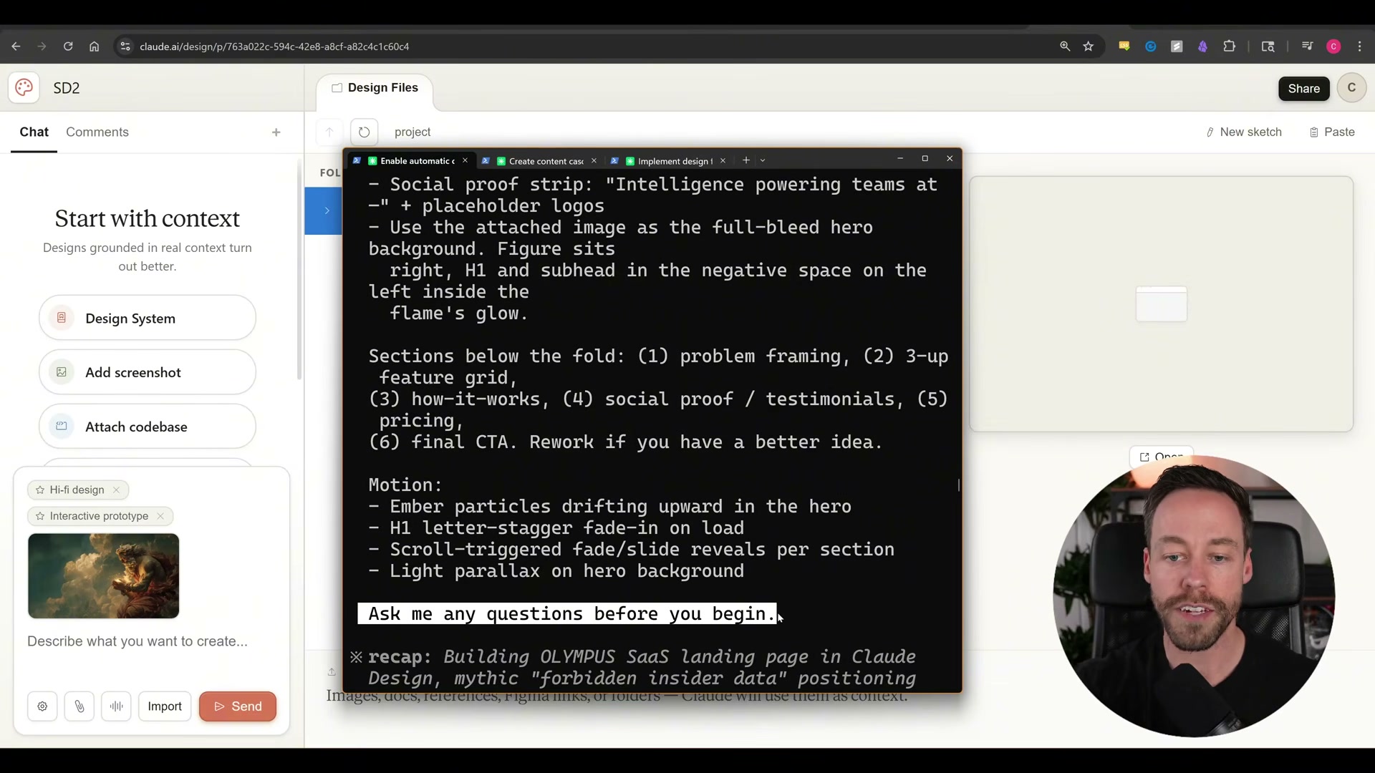Viewport: 1375px width, 773px height.
Task: Click the sidebar vertical scrollbar
Action: [x=299, y=269]
